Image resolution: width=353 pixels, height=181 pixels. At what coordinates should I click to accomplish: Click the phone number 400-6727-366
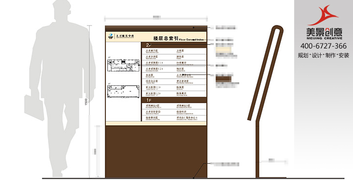[323, 46]
